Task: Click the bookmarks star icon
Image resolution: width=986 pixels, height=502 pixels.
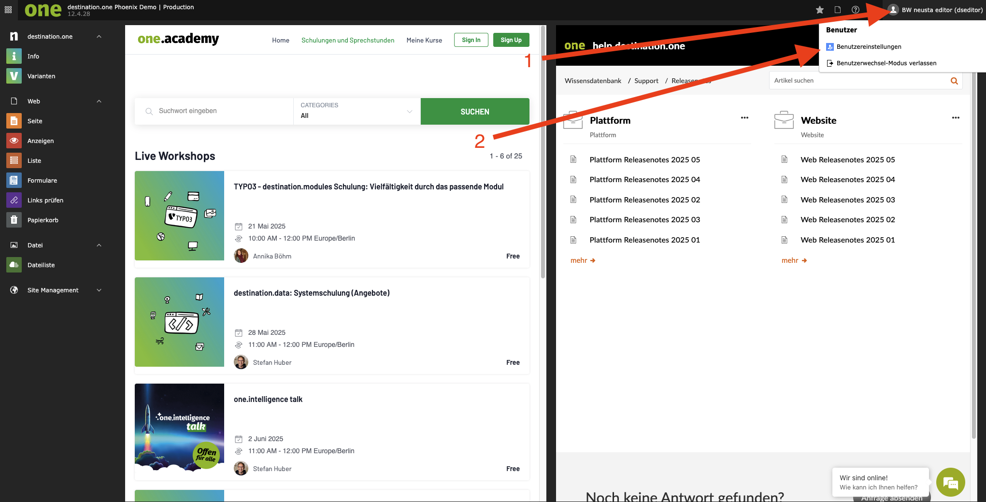Action: (820, 10)
